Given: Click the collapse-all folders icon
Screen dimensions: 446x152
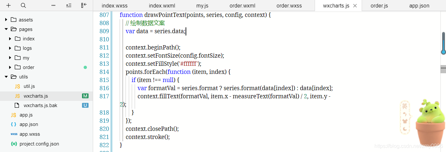Looking at the screenshot, I should coord(69,6).
